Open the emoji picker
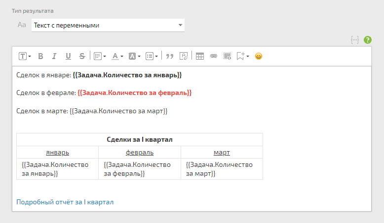This screenshot has height=223, width=384. (259, 56)
